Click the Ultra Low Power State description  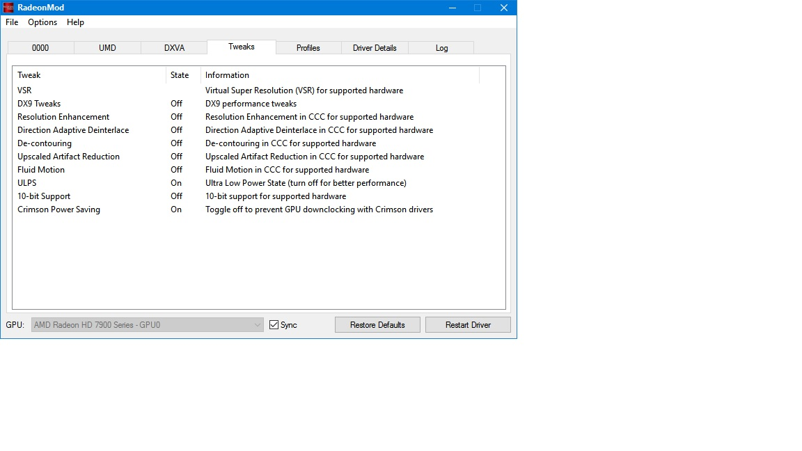pos(306,183)
